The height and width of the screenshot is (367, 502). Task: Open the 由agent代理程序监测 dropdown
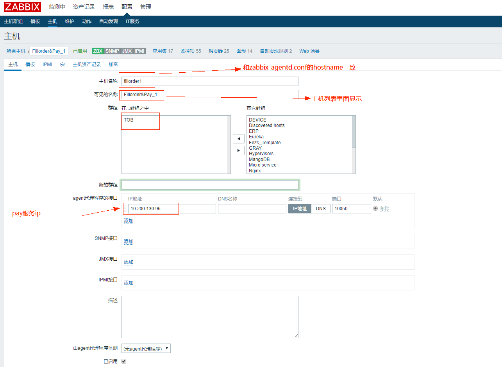tap(146, 348)
